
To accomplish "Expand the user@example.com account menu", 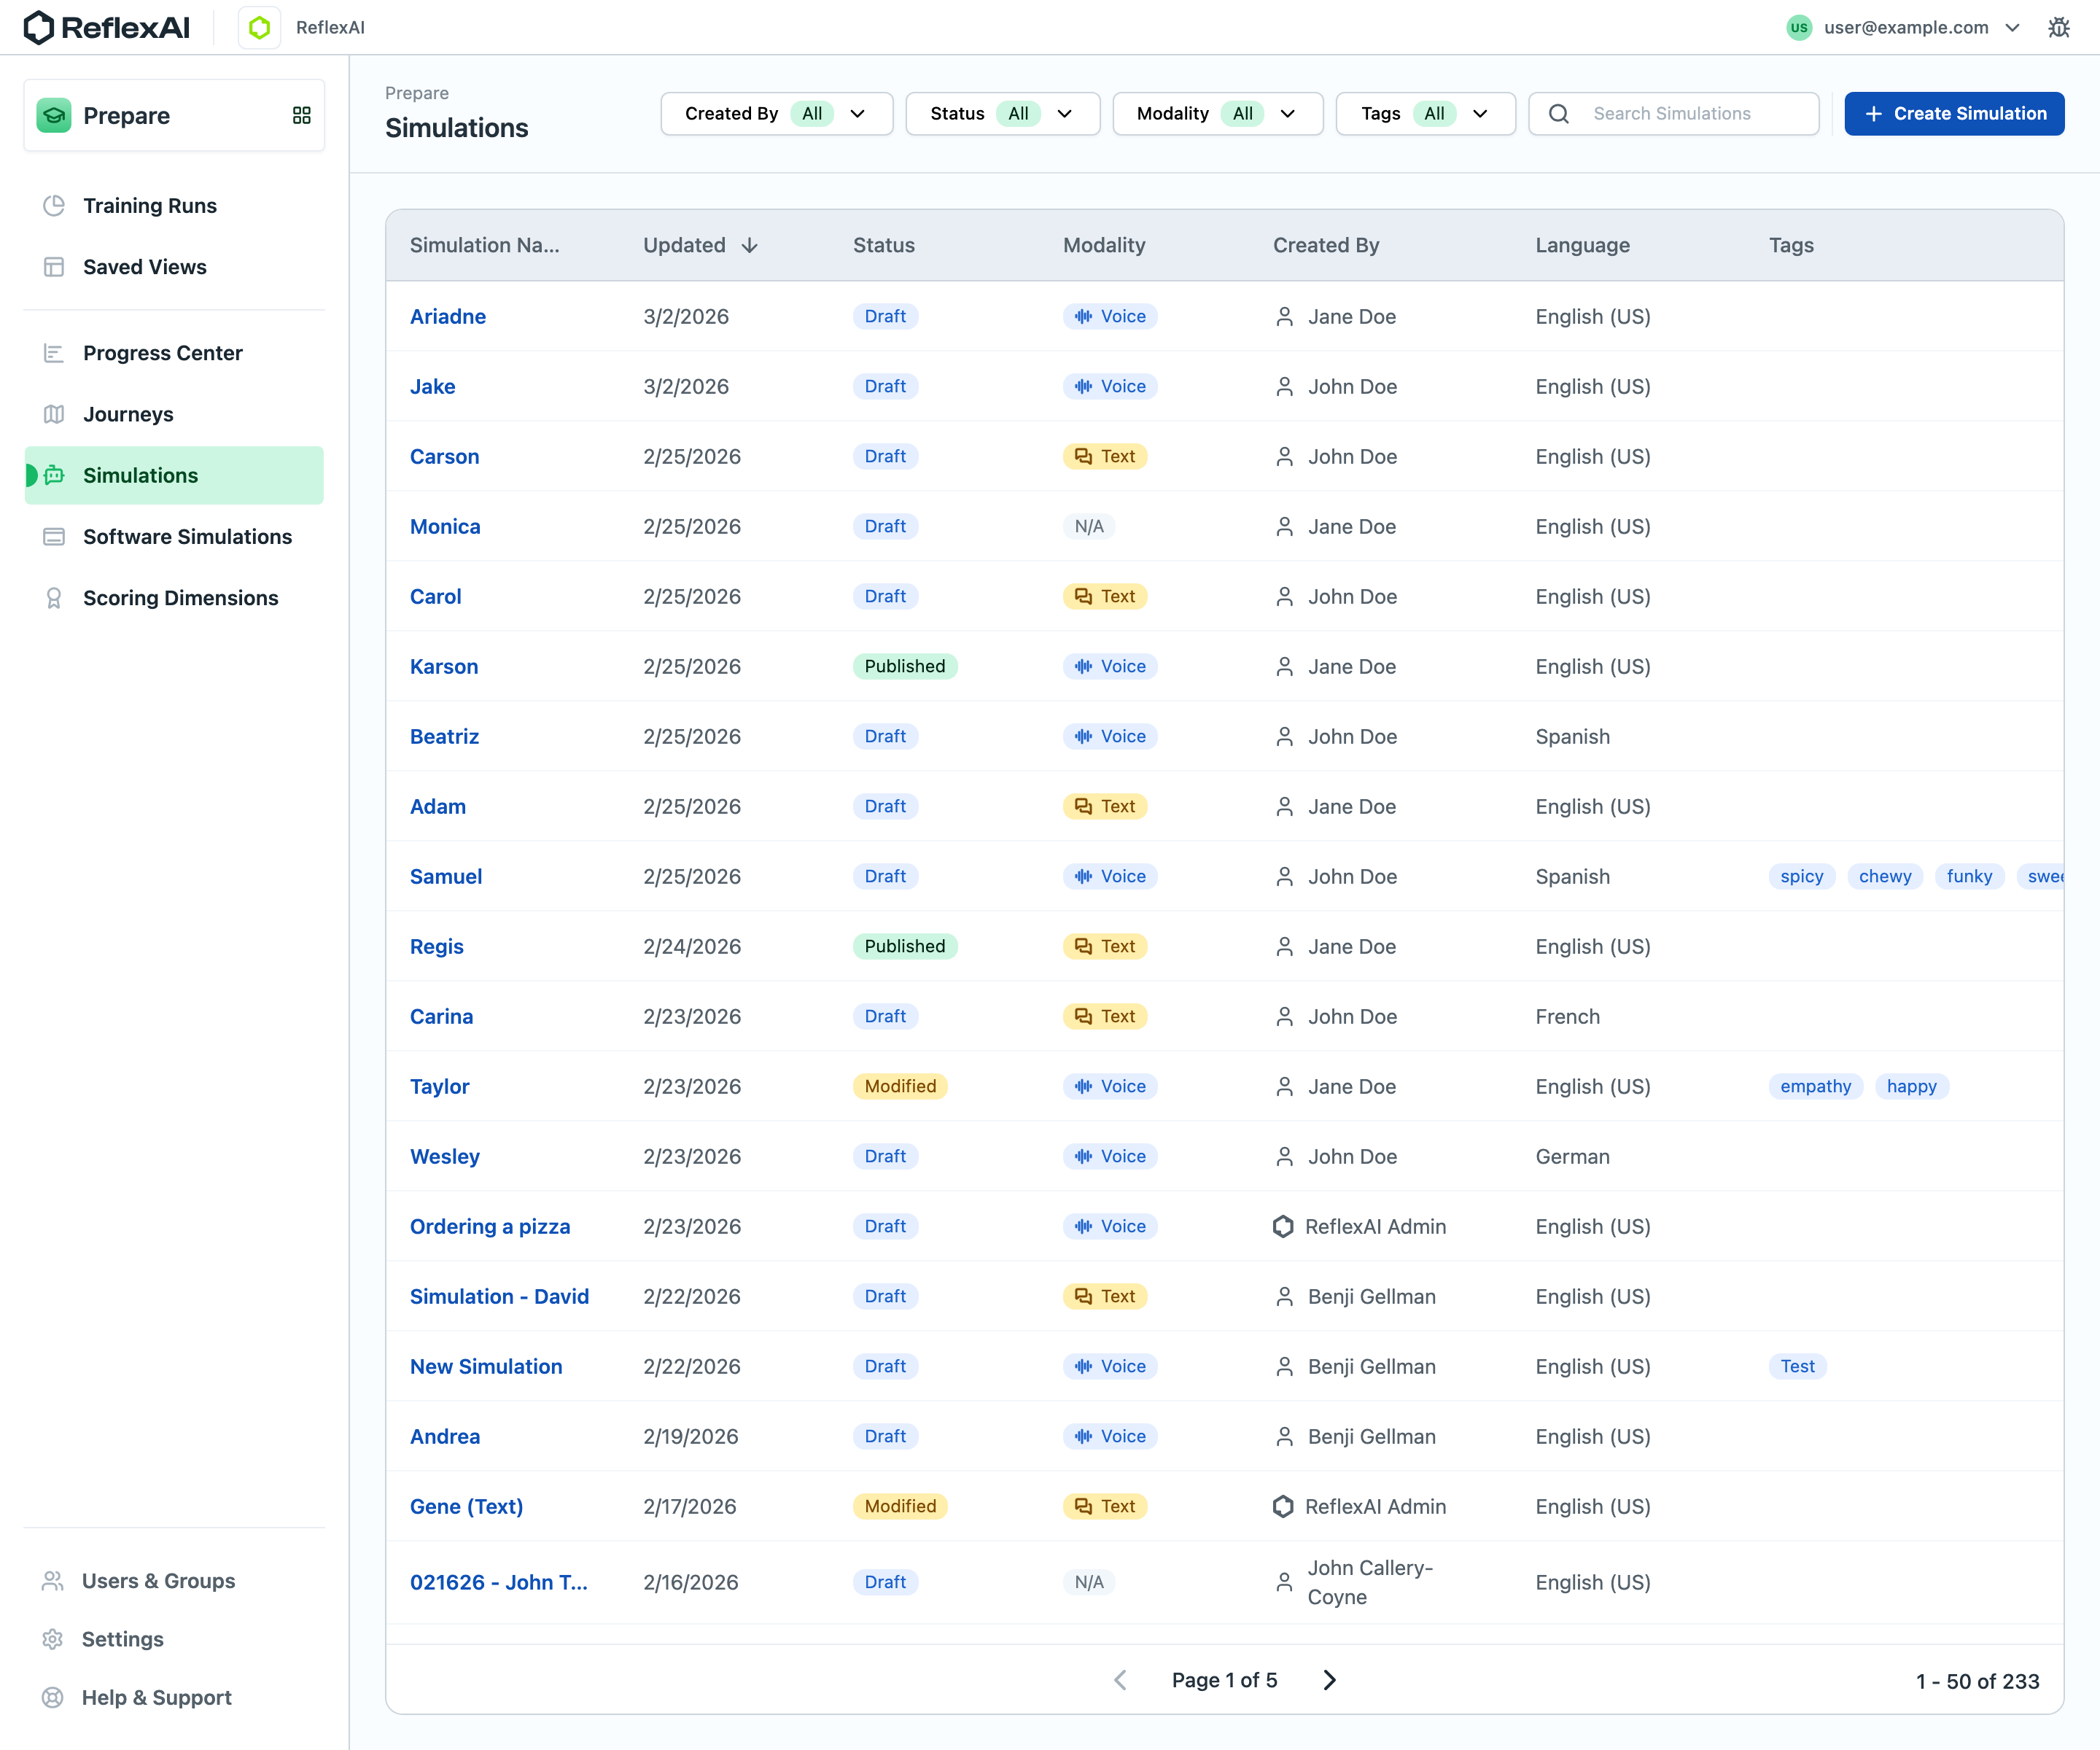I will (x=1904, y=27).
